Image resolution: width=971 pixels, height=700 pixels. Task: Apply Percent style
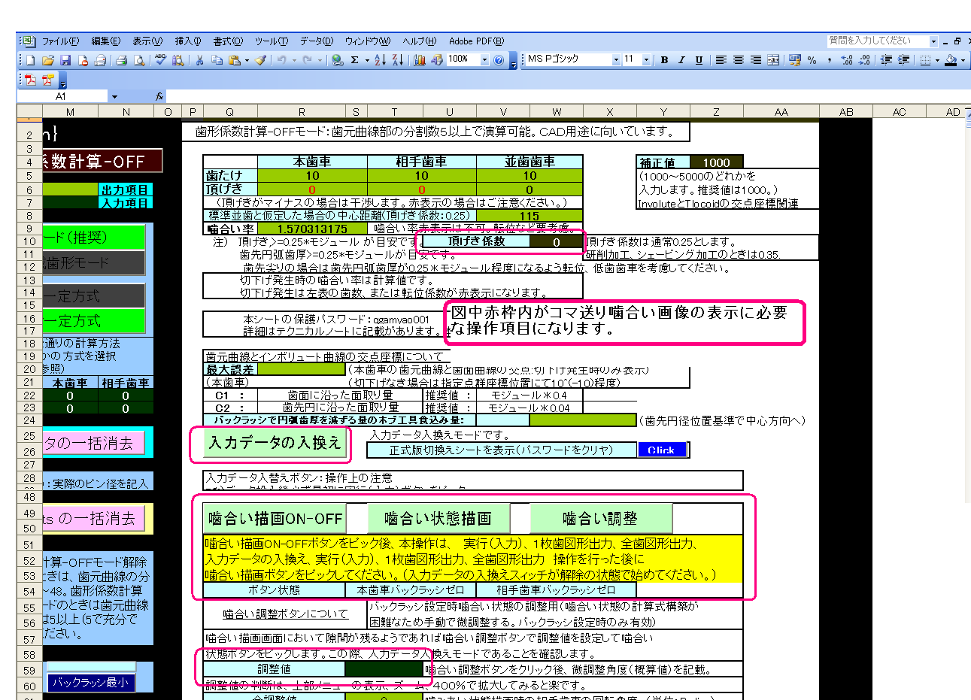point(812,60)
